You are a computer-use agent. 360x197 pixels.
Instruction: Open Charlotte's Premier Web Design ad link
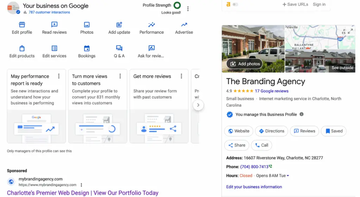click(83, 193)
